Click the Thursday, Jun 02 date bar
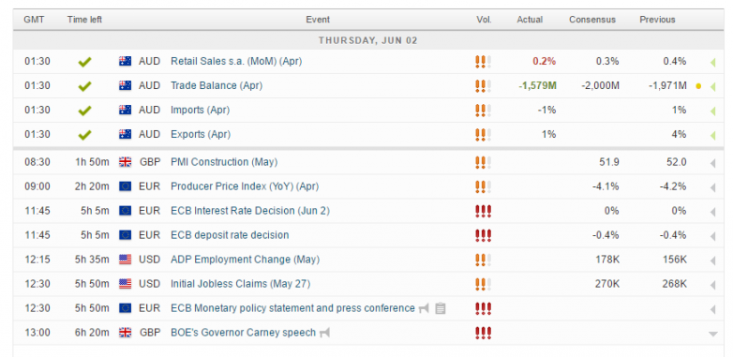The width and height of the screenshot is (733, 357). (x=368, y=40)
